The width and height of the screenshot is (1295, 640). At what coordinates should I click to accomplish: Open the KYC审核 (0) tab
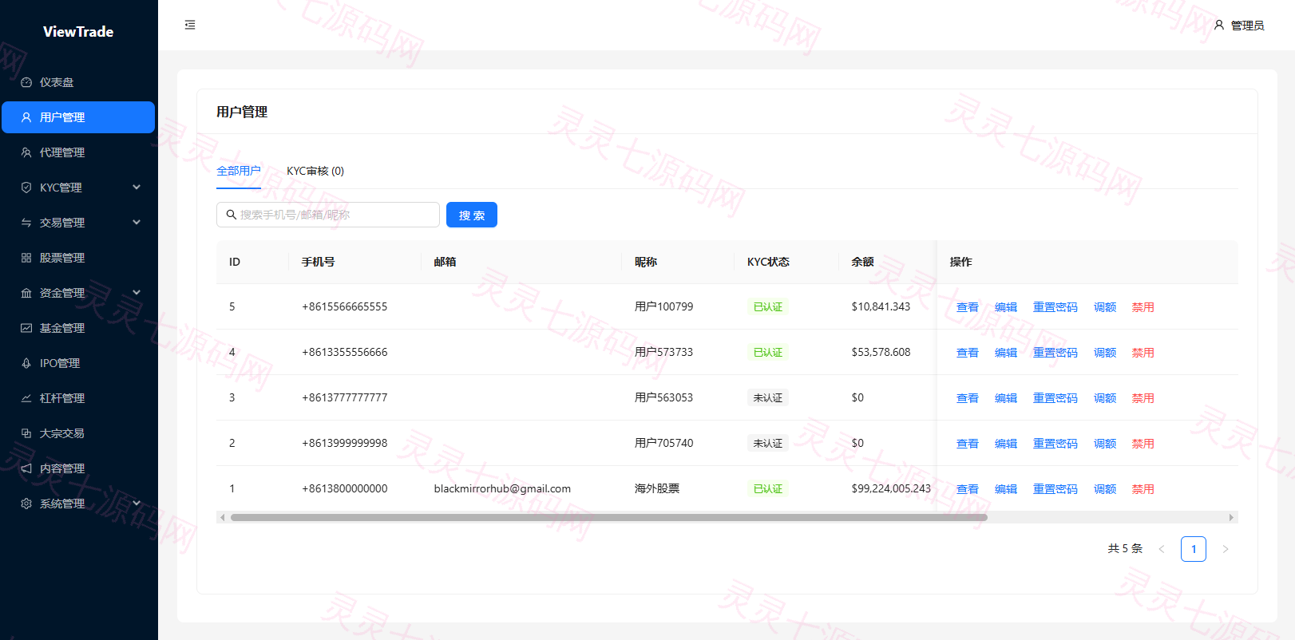(x=315, y=171)
